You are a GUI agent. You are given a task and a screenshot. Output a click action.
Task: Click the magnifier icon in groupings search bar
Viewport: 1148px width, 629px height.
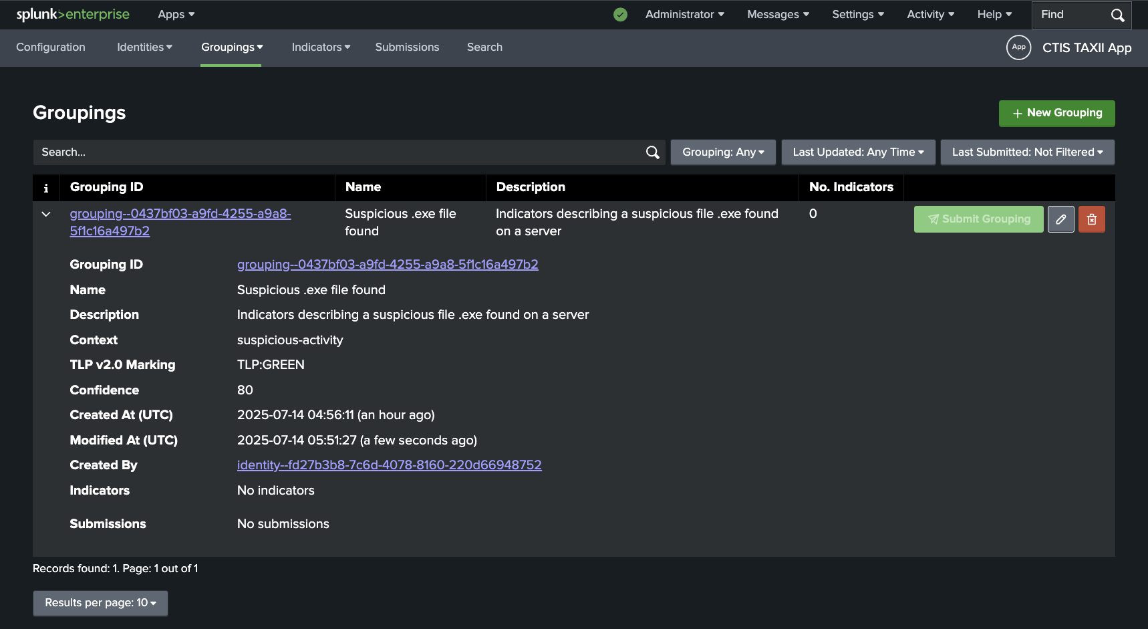(x=653, y=152)
